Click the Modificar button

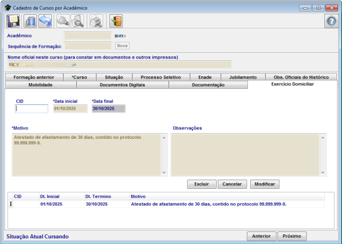[x=264, y=184]
